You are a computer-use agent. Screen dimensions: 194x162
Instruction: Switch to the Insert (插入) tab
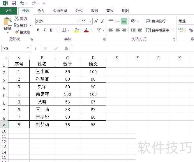coord(41,11)
